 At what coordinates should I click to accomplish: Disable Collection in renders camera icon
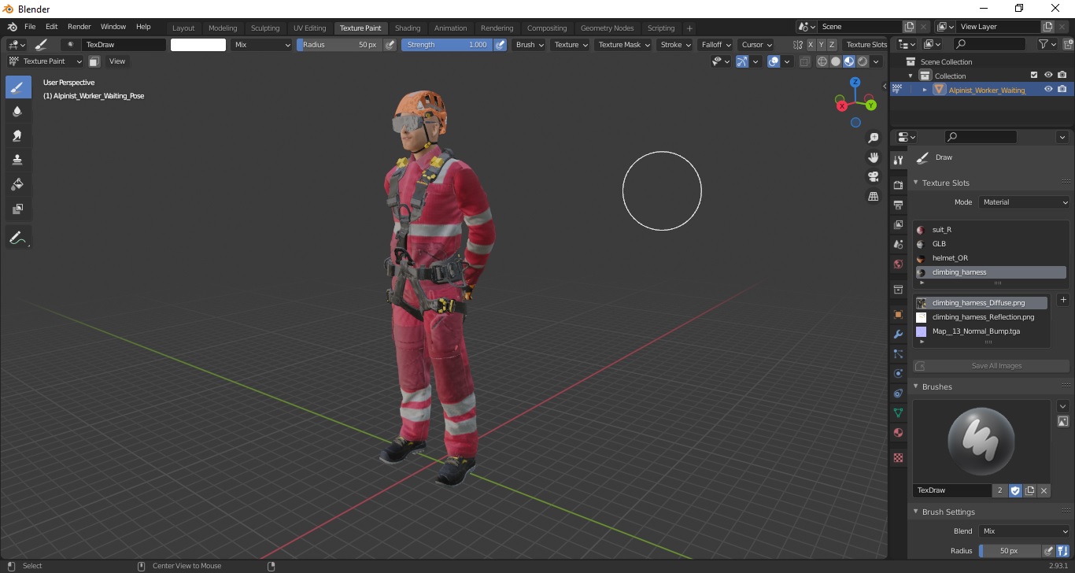tap(1062, 76)
